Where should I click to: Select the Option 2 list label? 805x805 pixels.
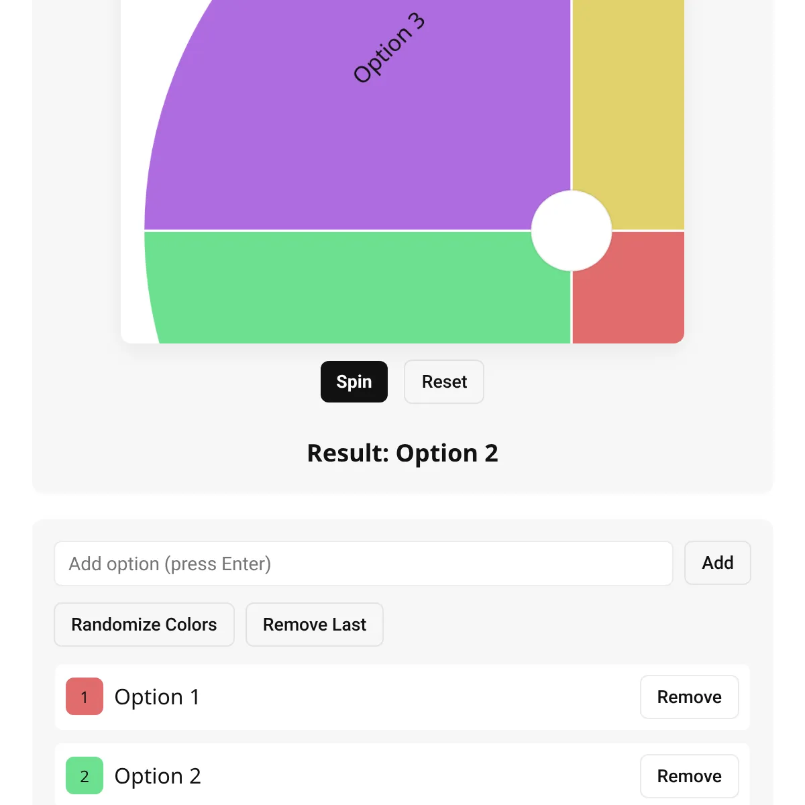pos(158,776)
